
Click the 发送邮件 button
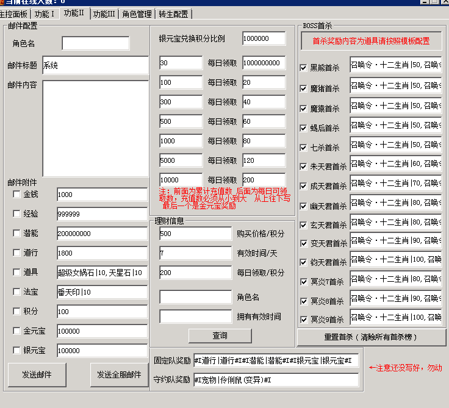tap(37, 374)
